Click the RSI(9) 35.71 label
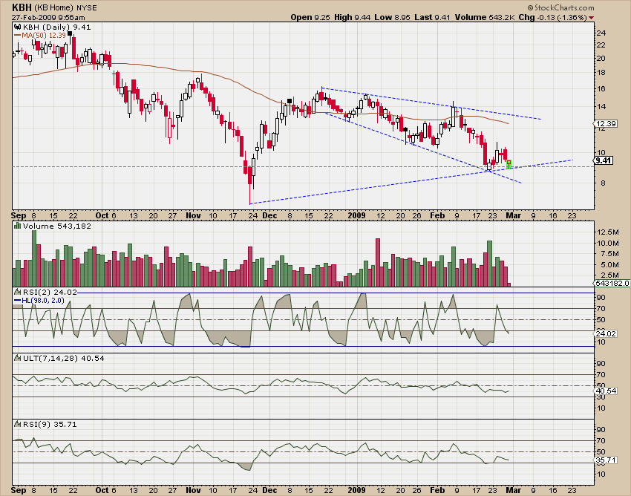The width and height of the screenshot is (631, 496). point(50,424)
